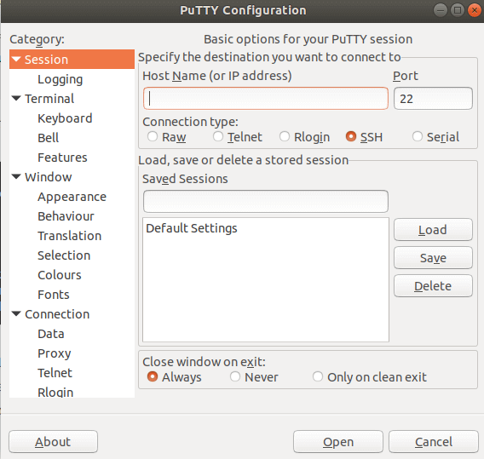
Task: Open the Colours settings
Action: tap(60, 275)
